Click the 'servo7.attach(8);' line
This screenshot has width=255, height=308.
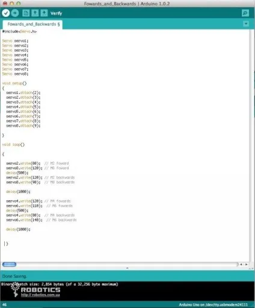click(23, 121)
